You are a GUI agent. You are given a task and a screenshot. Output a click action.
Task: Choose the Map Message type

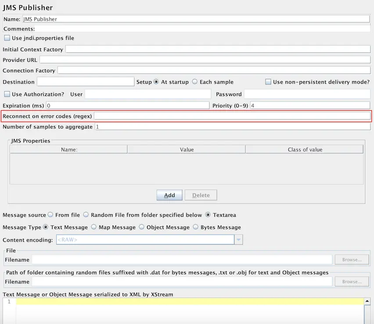[94, 227]
